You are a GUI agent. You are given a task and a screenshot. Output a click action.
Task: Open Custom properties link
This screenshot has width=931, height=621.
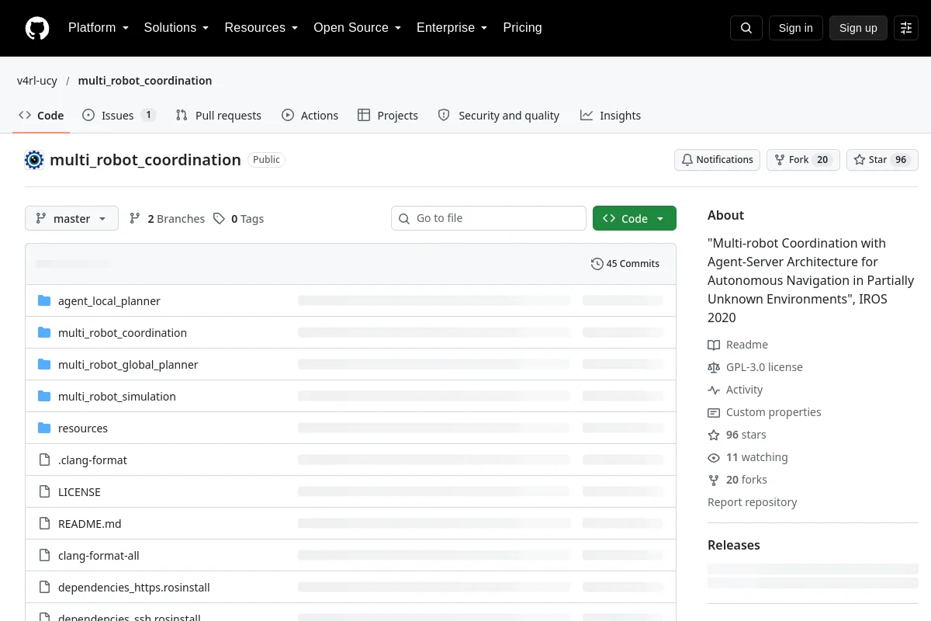pos(764,412)
